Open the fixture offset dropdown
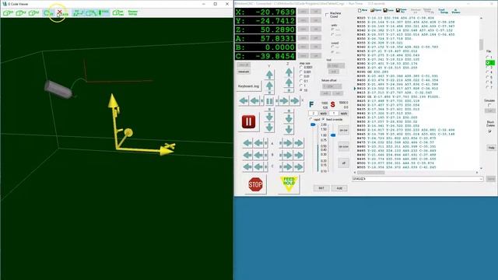Image resolution: width=498 pixels, height=280 pixels. (x=332, y=86)
